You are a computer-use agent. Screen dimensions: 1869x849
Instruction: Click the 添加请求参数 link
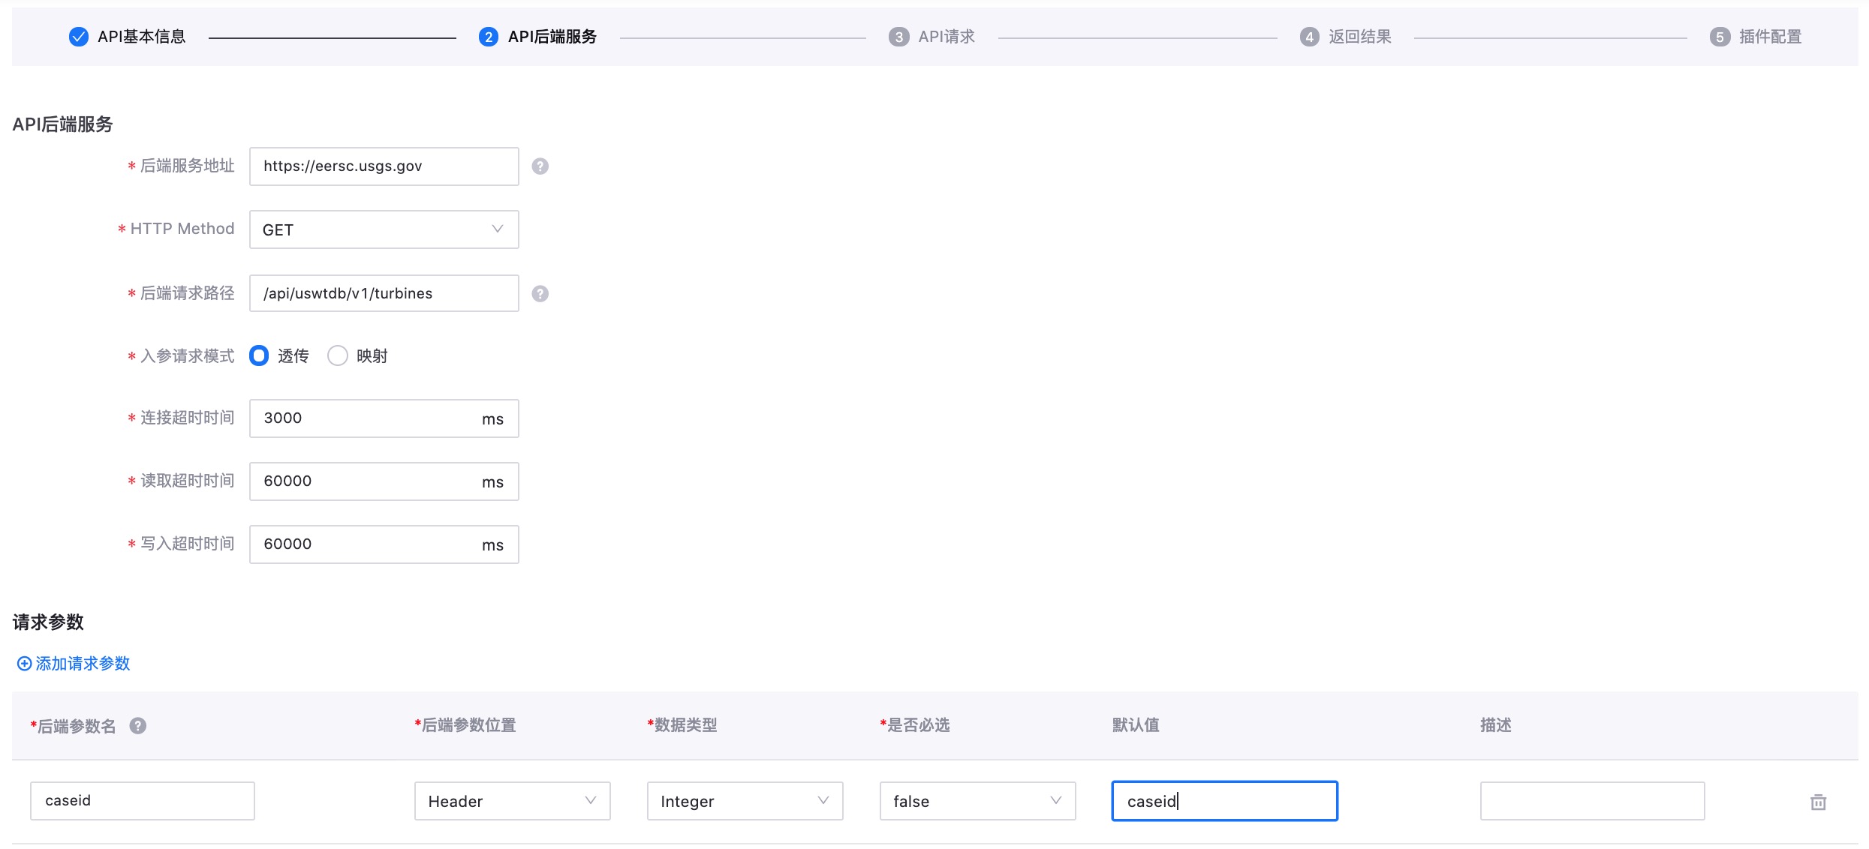tap(83, 664)
